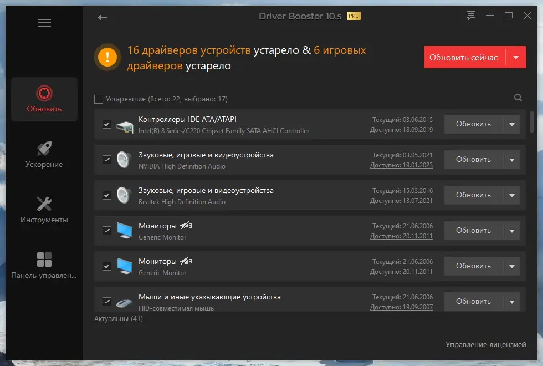Click the NVIDIA audio speaker icon

[124, 160]
